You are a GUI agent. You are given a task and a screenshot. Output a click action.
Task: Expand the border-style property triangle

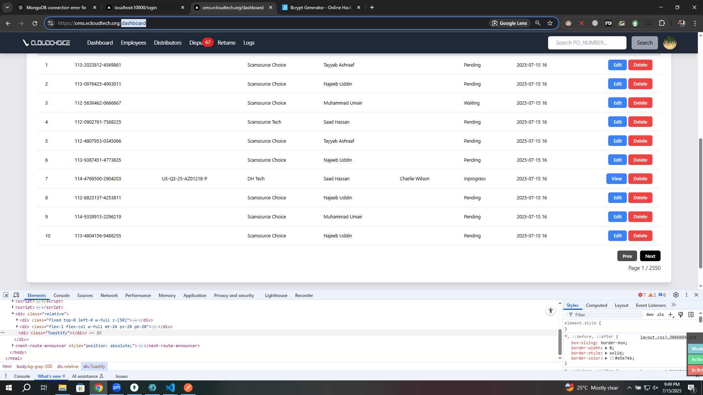coord(606,353)
